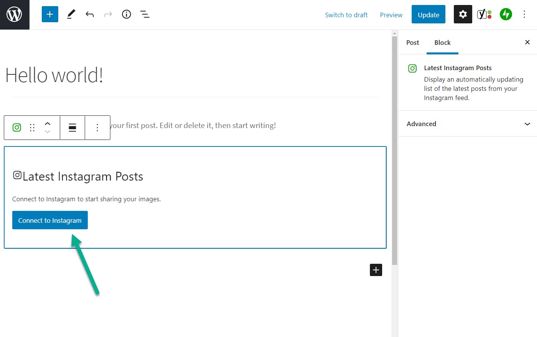Open the WordPress logo menu
The image size is (537, 337).
coord(15,15)
